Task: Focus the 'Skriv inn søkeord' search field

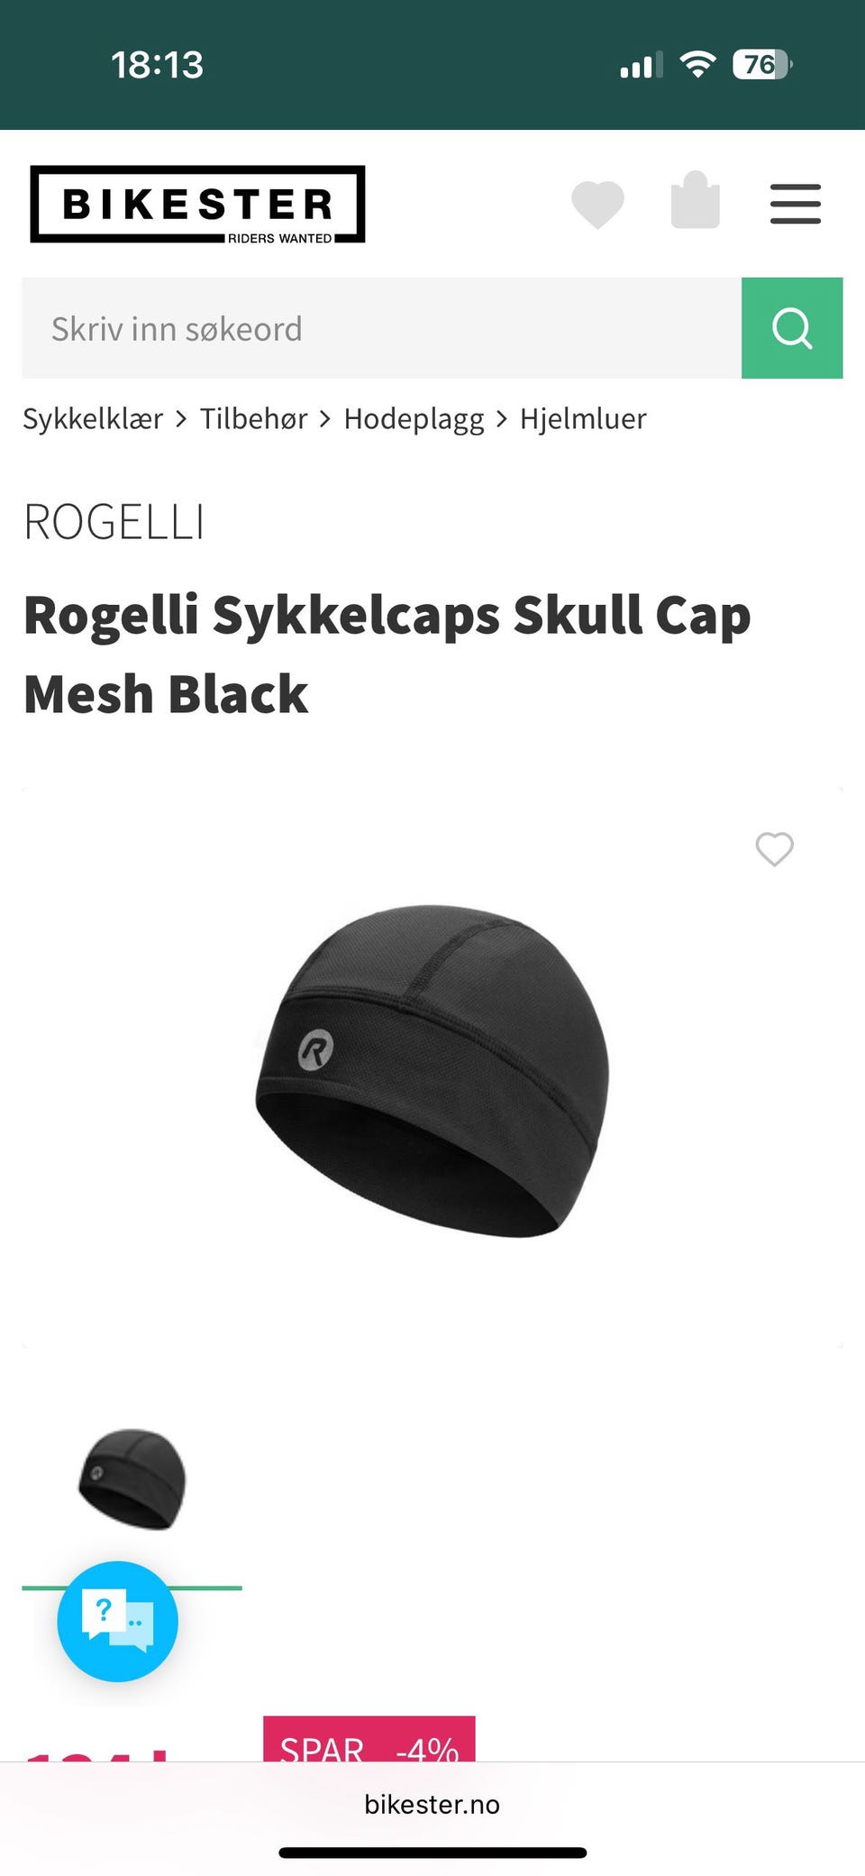Action: coord(381,328)
